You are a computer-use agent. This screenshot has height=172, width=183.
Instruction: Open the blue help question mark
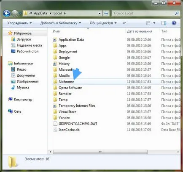click(x=174, y=23)
